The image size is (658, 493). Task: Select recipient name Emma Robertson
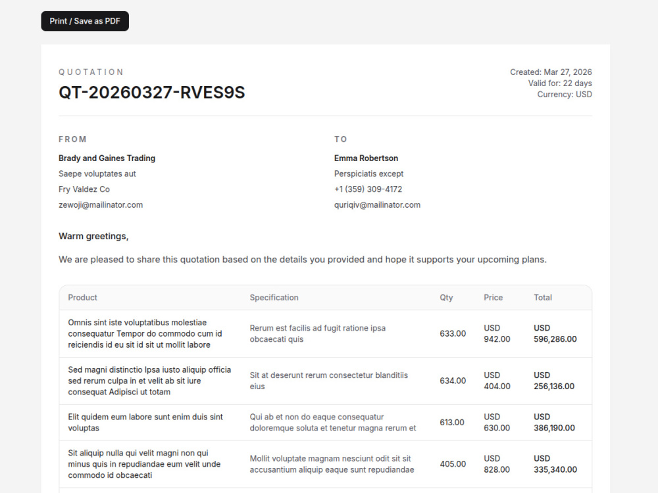click(x=366, y=158)
